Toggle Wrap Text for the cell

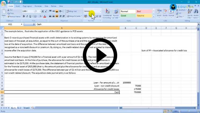71,11
